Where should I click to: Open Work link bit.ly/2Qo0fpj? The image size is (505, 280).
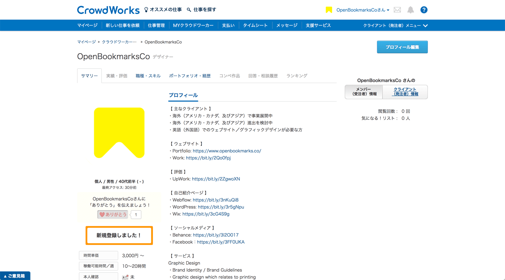(x=208, y=158)
